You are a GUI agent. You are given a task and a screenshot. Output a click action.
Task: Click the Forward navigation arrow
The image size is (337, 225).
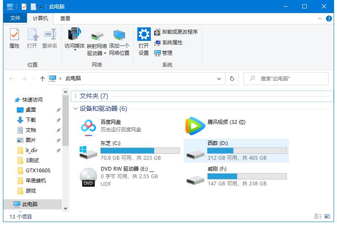point(24,79)
